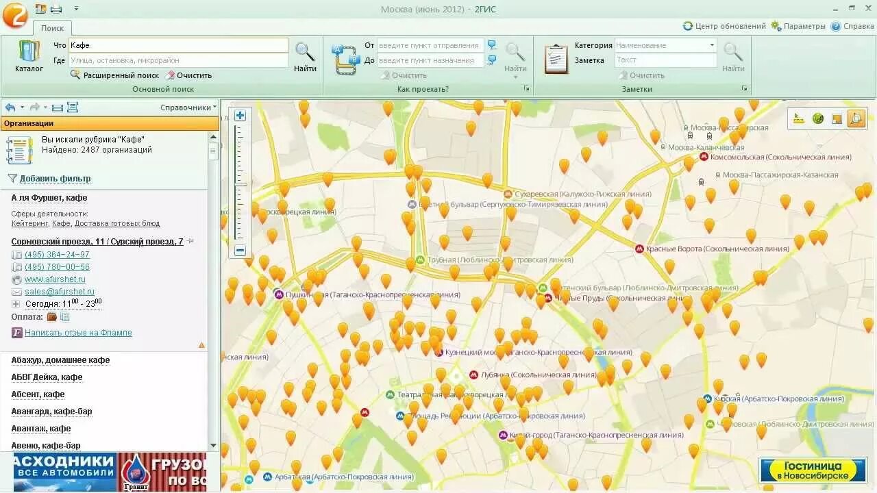Open website www.afurshet.ru
Image resolution: width=877 pixels, height=493 pixels.
[55, 279]
